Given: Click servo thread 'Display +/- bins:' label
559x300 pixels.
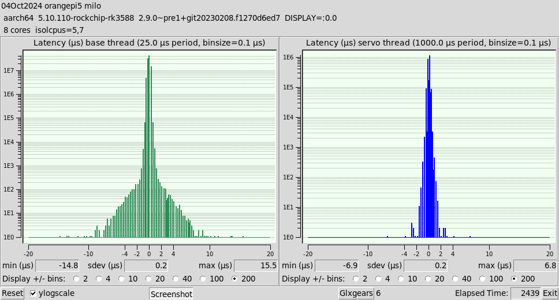Looking at the screenshot, I should click(x=314, y=279).
